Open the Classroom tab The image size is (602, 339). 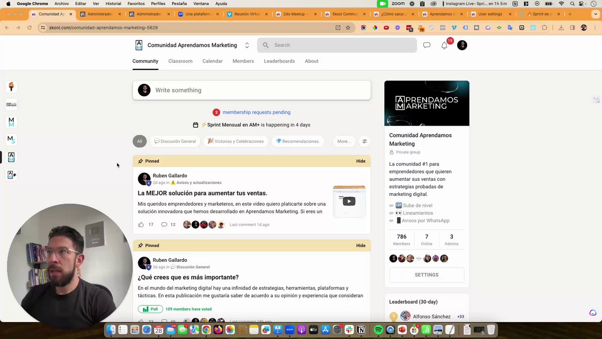pyautogui.click(x=180, y=61)
